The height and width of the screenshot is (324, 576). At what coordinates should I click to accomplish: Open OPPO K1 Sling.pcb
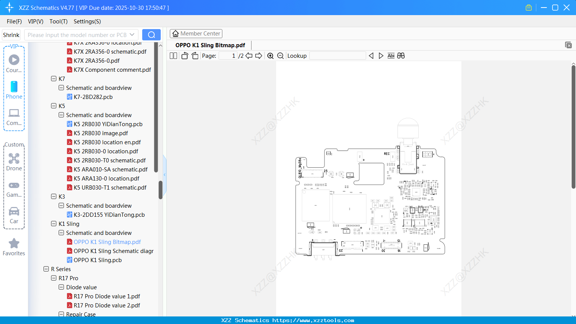click(x=94, y=260)
